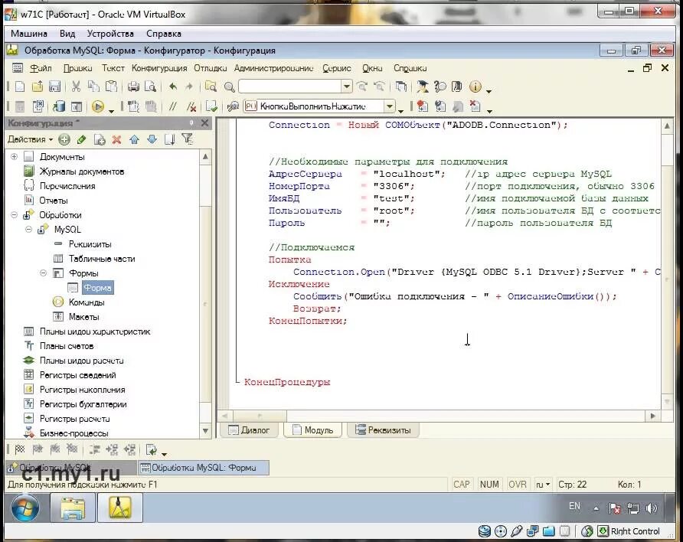The width and height of the screenshot is (683, 542).
Task: Open the Администрирование menu
Action: coord(273,68)
